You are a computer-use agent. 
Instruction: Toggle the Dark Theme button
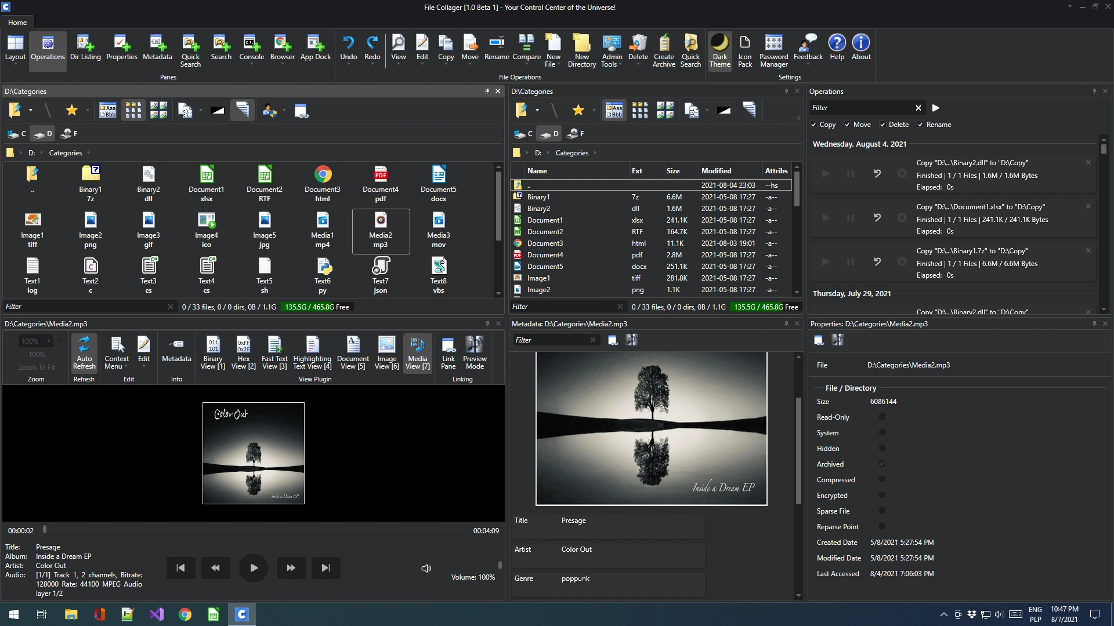[x=719, y=50]
